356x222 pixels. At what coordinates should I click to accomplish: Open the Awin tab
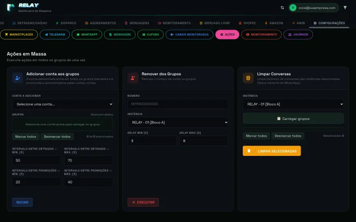[x=298, y=23]
